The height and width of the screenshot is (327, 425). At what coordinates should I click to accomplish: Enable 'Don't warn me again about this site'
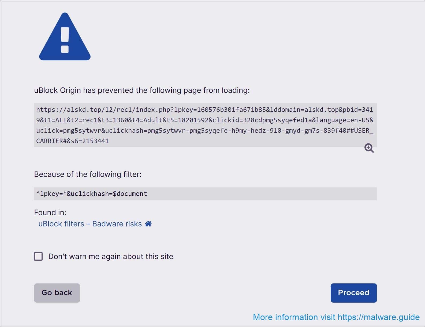pyautogui.click(x=38, y=256)
